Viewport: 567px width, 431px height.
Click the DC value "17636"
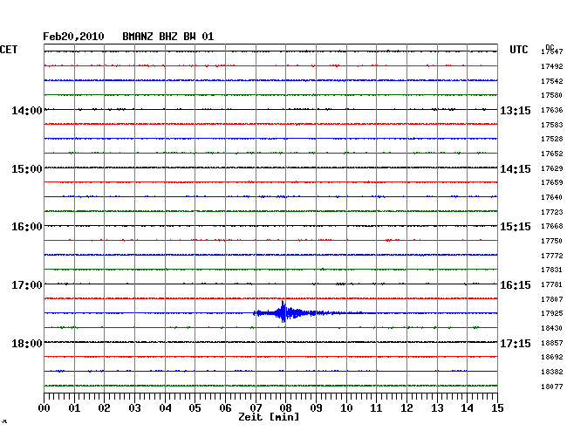tap(552, 110)
